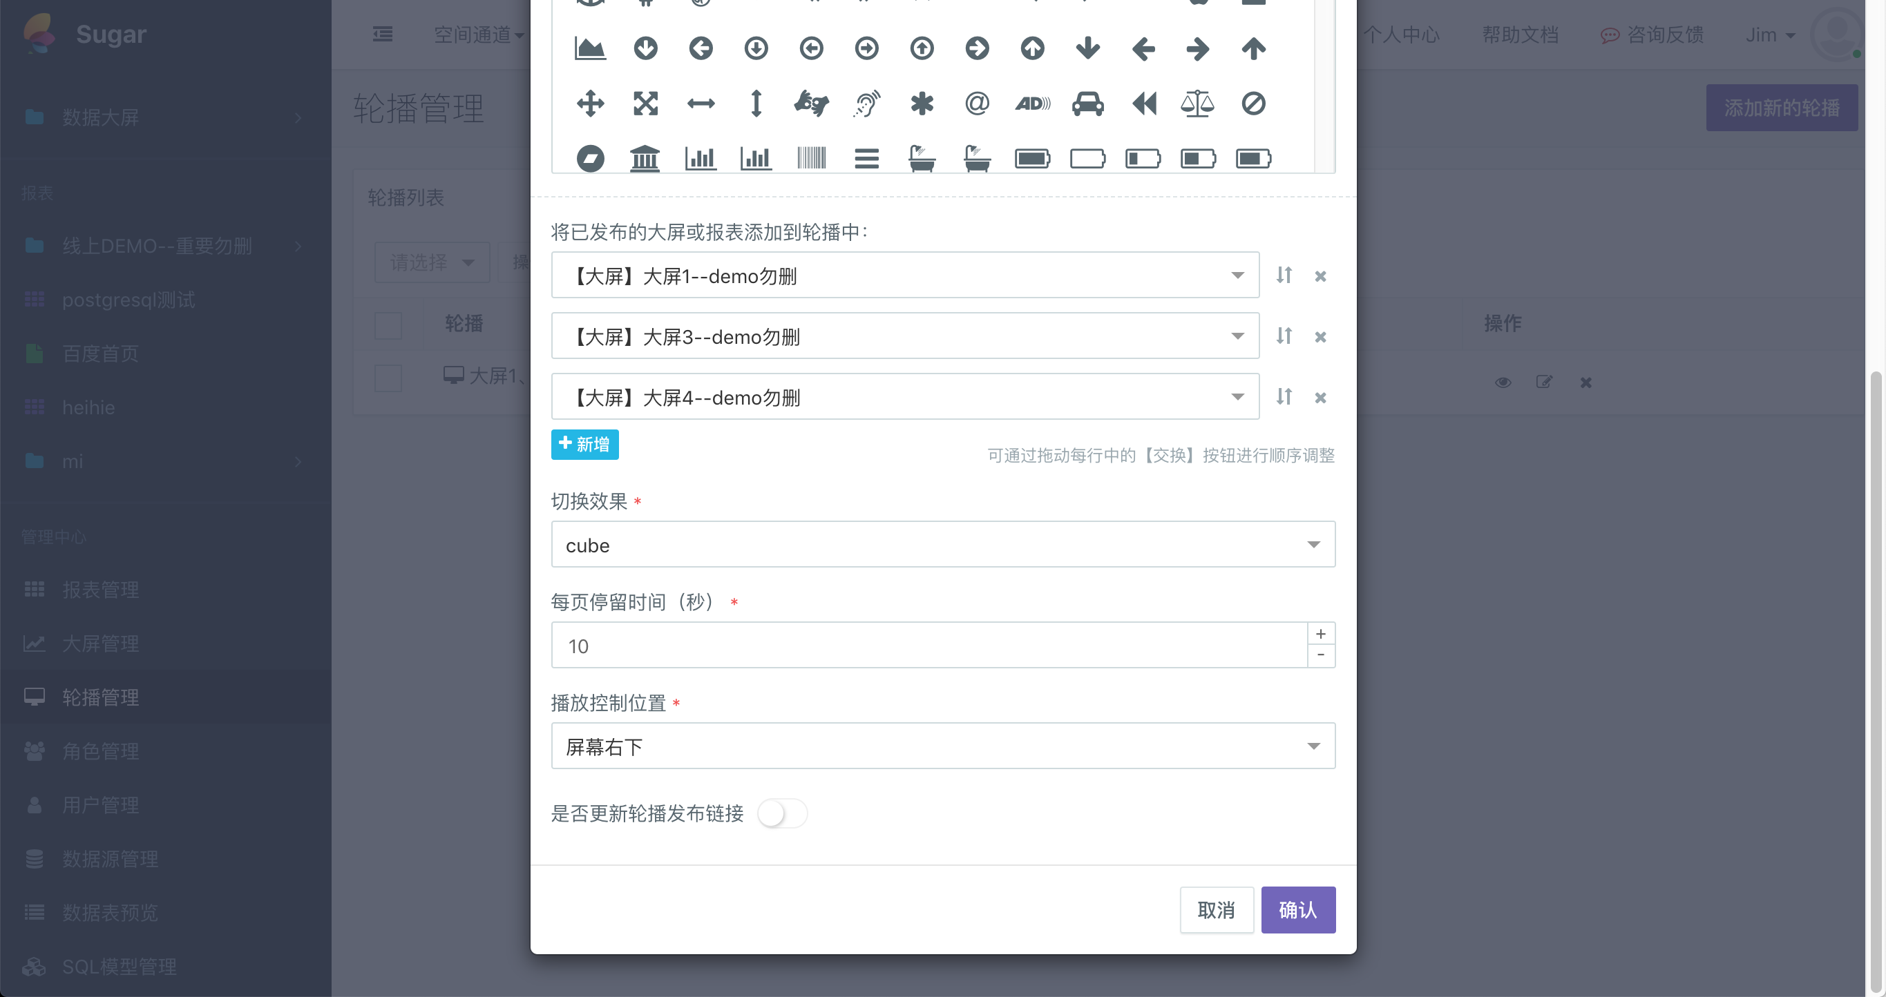1886x997 pixels.
Task: Open the 大屏4--demo勿删 dropdown
Action: point(905,396)
